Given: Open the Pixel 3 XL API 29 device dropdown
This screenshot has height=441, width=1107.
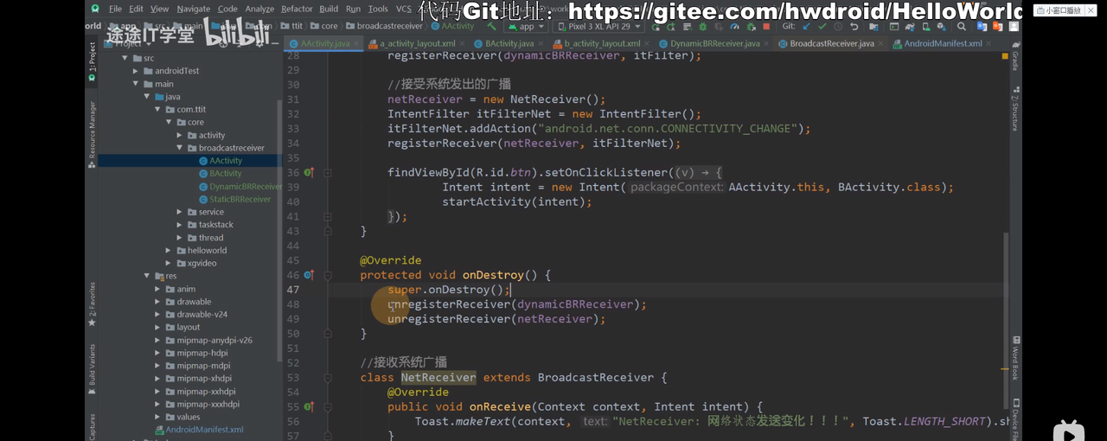Looking at the screenshot, I should point(598,27).
